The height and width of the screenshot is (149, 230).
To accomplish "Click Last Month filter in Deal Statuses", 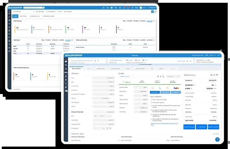I will 150,21.
